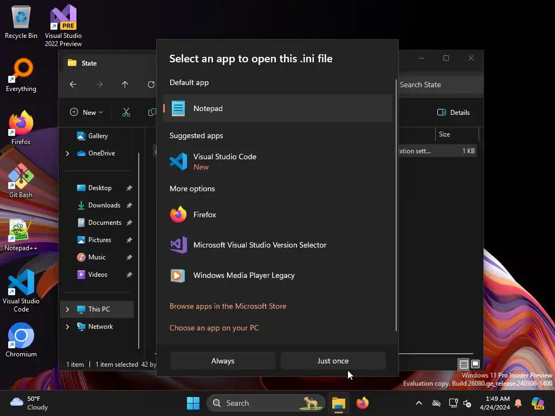The image size is (555, 416).
Task: Select Visual Studio Code desktop shortcut
Action: (21, 291)
